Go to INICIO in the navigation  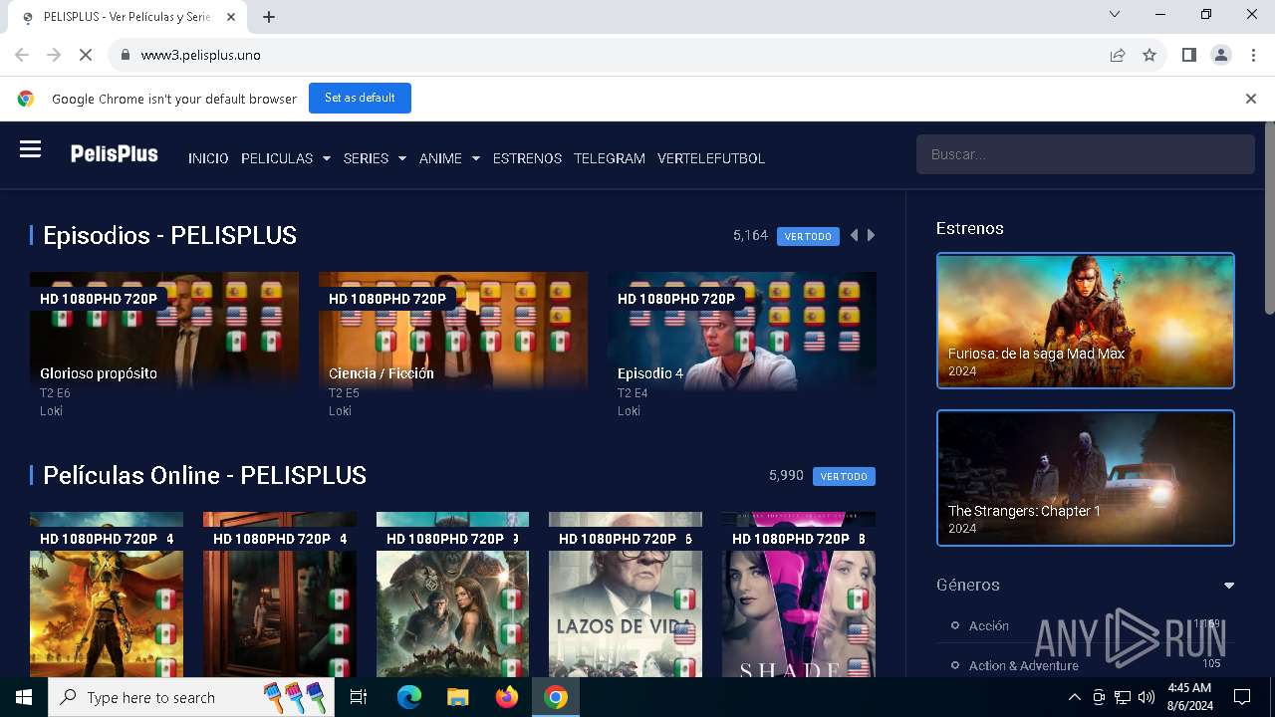coord(208,158)
